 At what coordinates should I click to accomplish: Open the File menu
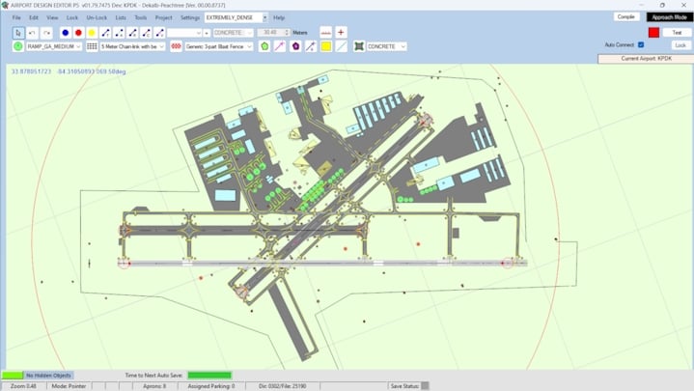pos(16,17)
